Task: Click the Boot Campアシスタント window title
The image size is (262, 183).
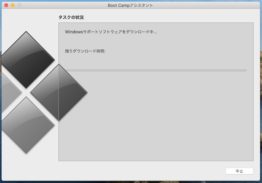Action: click(130, 6)
